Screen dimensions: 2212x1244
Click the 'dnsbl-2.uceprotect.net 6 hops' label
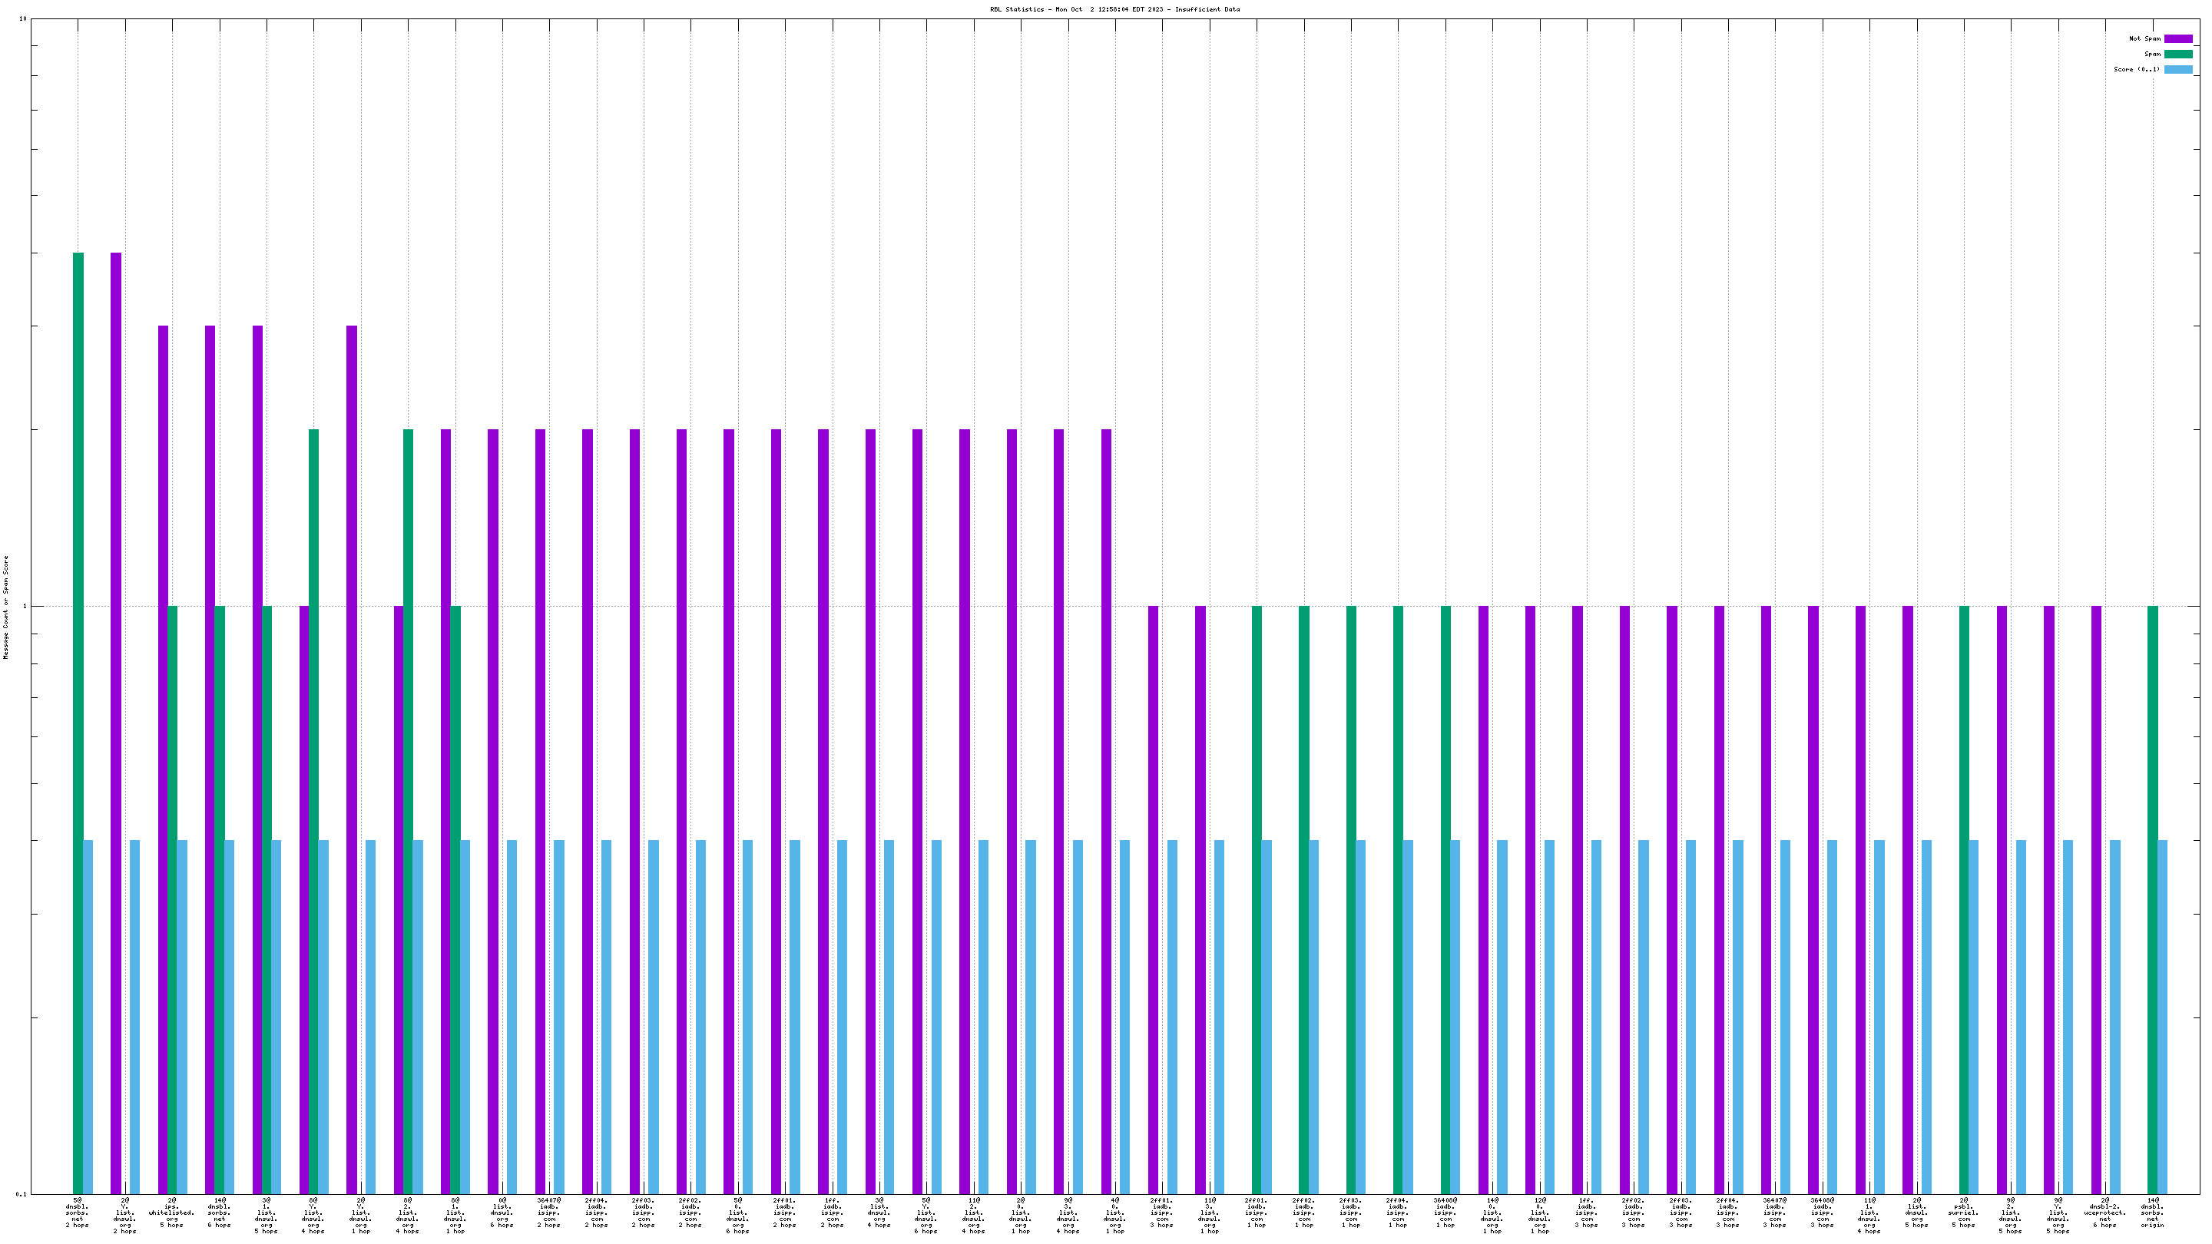click(2104, 1215)
